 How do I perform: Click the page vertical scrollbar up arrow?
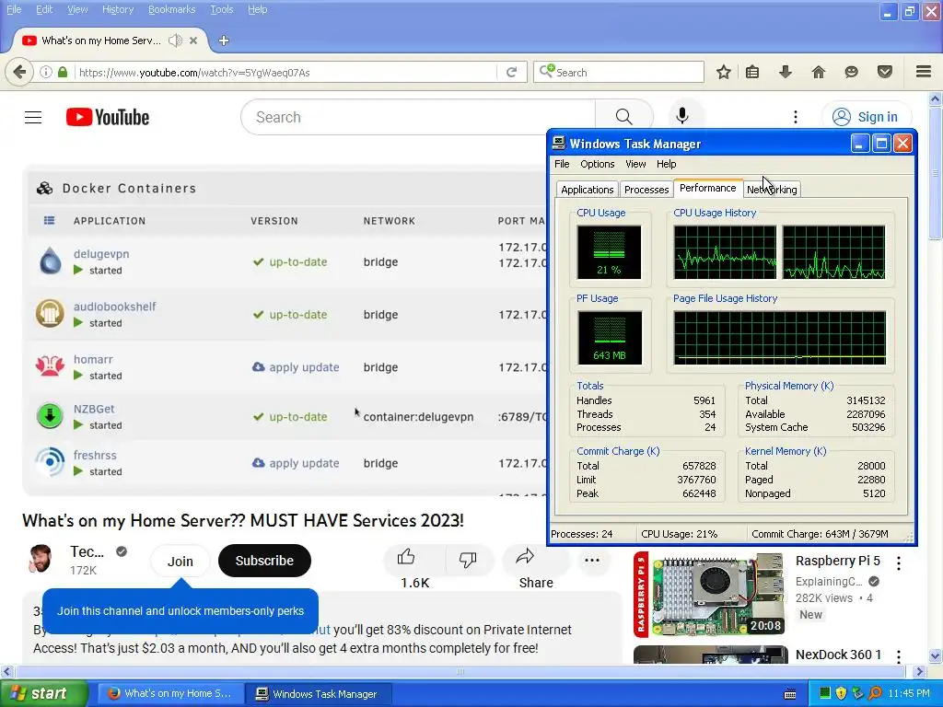(936, 99)
